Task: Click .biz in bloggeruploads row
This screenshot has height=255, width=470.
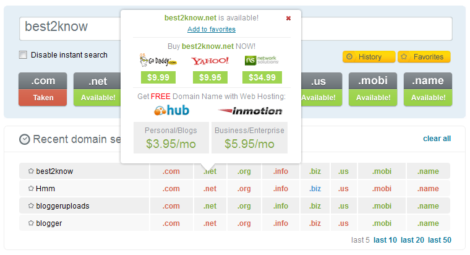Action: [x=315, y=206]
